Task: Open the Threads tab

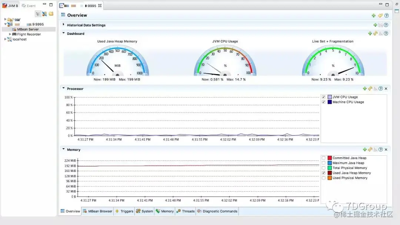Action: point(186,211)
